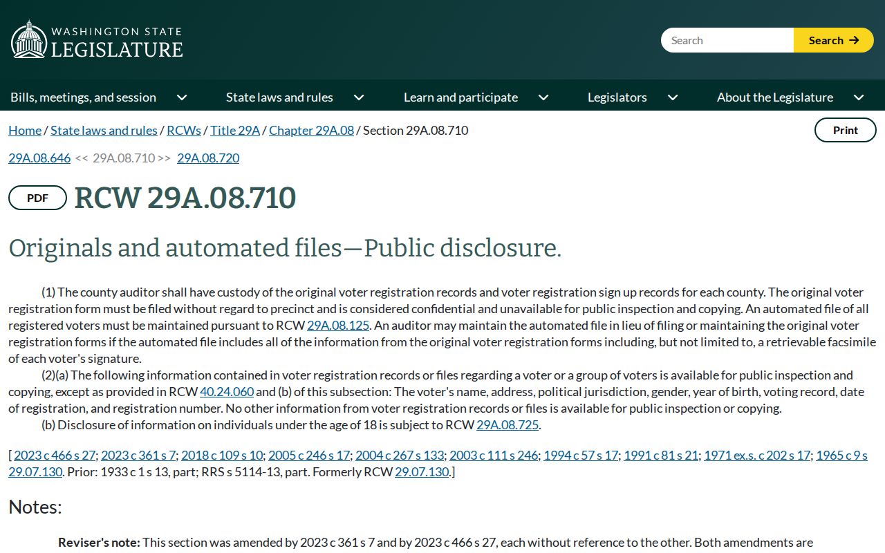Expand the chevron next to About the Legislature
The height and width of the screenshot is (553, 885).
pos(859,97)
